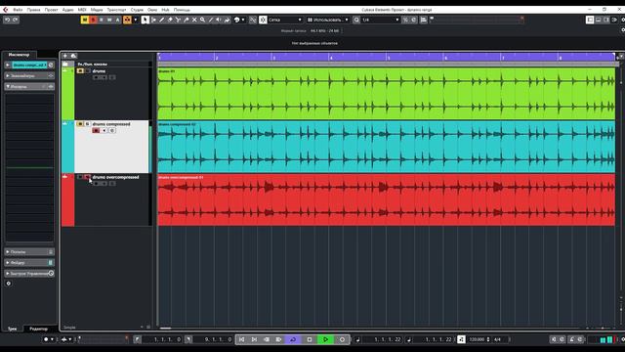Viewport: 625px width, 352px height.
Task: Click the green drums audio clip
Action: tap(387, 94)
